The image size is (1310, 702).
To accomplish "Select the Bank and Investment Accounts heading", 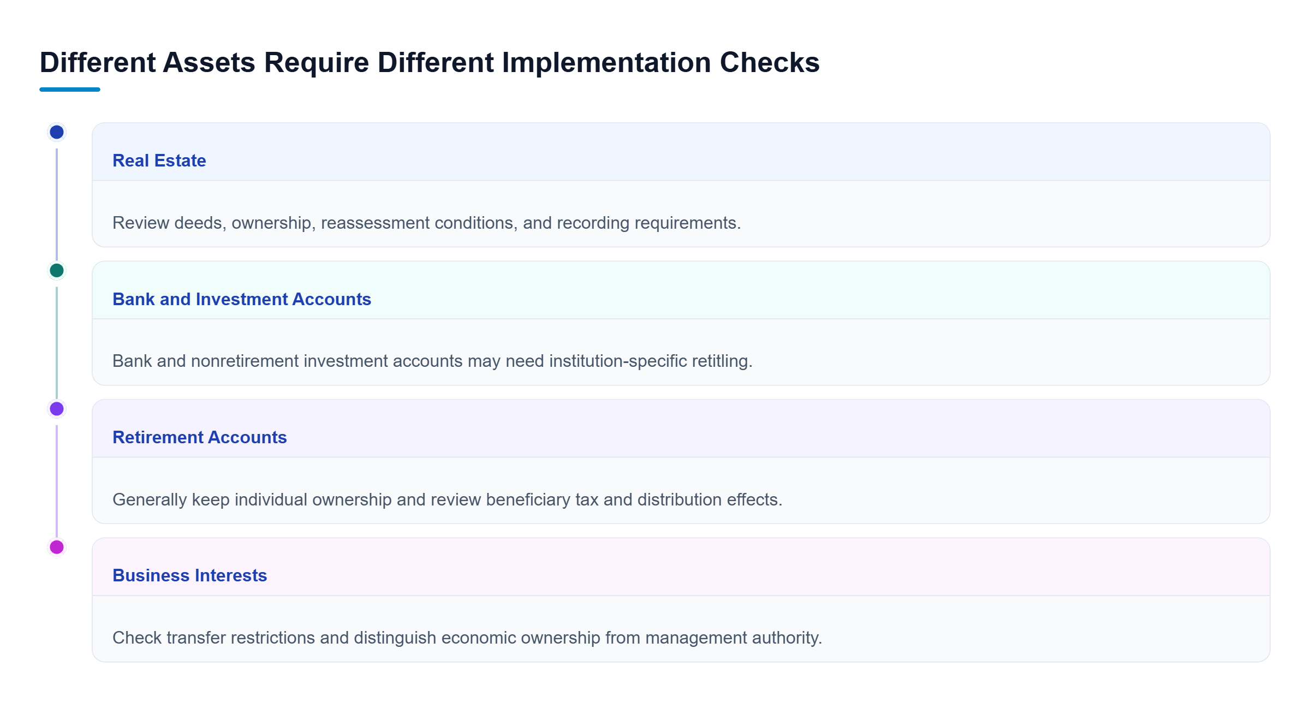I will tap(242, 299).
